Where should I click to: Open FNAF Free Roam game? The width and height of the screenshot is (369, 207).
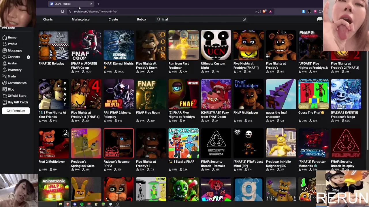pos(151,101)
